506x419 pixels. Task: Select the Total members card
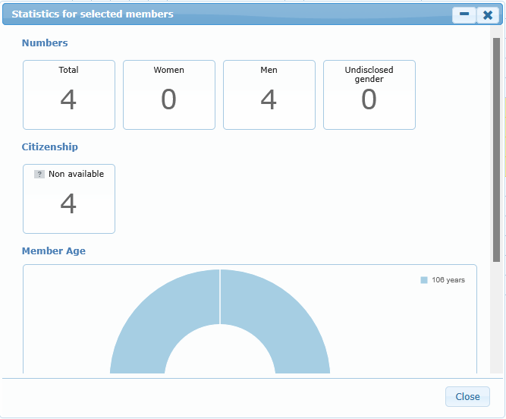tap(69, 95)
